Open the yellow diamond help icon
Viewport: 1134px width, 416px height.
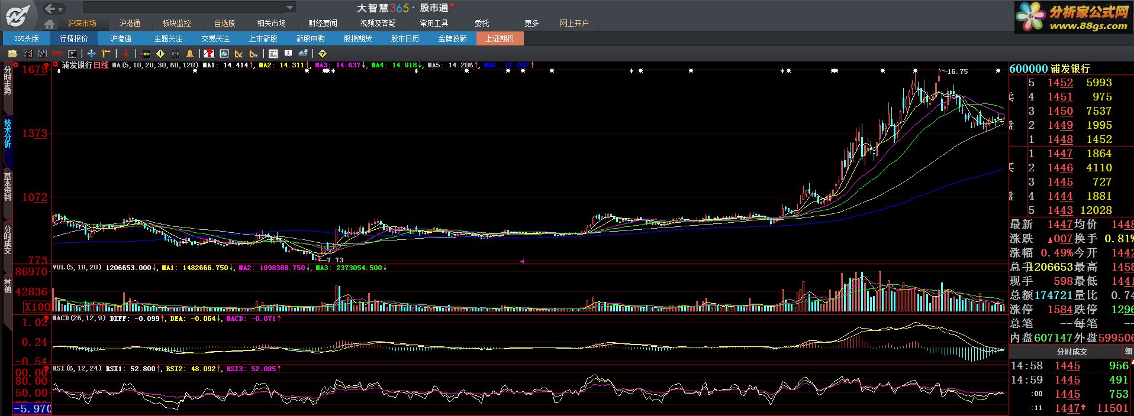pos(323,54)
